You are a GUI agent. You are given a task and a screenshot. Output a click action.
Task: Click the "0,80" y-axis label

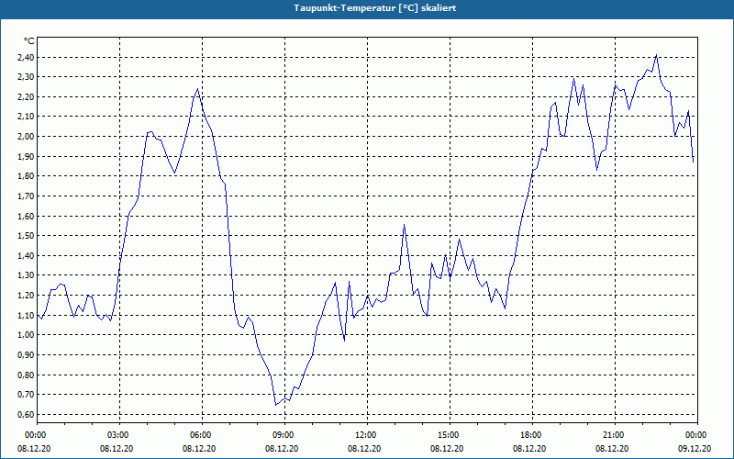(26, 375)
